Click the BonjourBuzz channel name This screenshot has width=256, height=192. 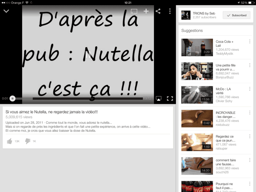click(x=225, y=77)
